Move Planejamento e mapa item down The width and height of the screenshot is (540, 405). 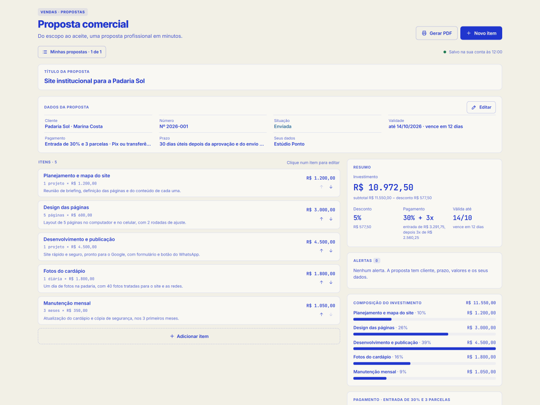click(x=331, y=187)
